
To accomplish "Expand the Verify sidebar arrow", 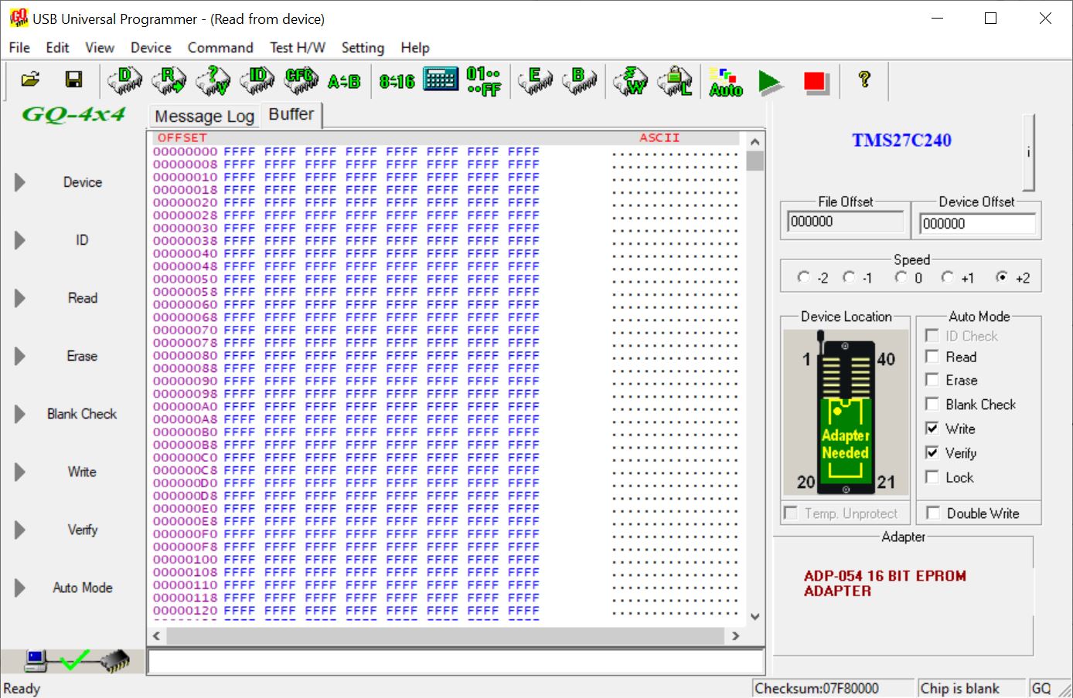I will pyautogui.click(x=19, y=530).
